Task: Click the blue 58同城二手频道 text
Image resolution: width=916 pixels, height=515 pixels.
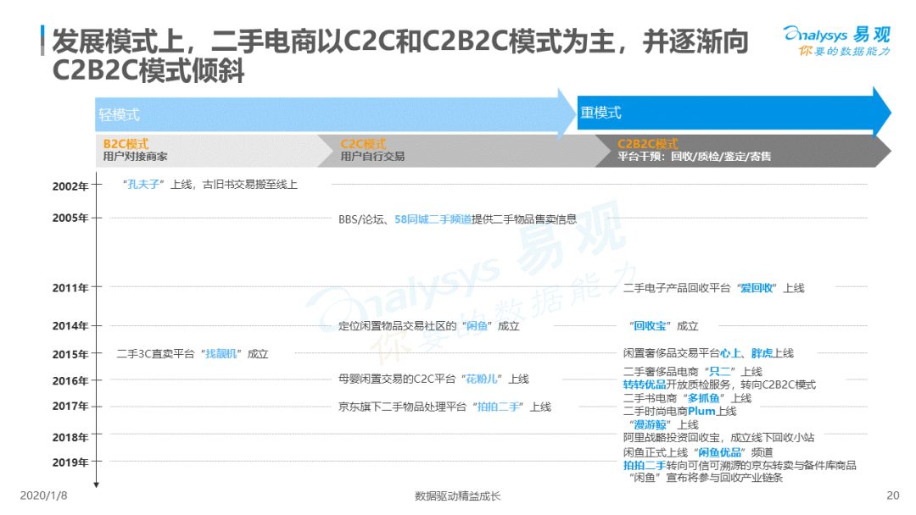Action: coord(433,219)
